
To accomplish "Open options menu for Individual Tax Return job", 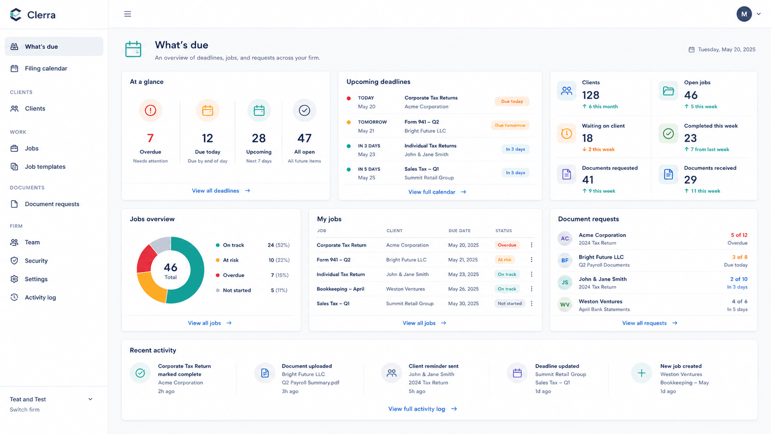I will [532, 274].
